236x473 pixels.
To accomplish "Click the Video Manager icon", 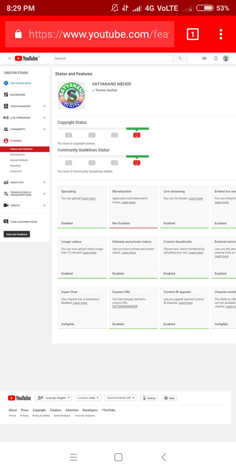I will (x=6, y=106).
